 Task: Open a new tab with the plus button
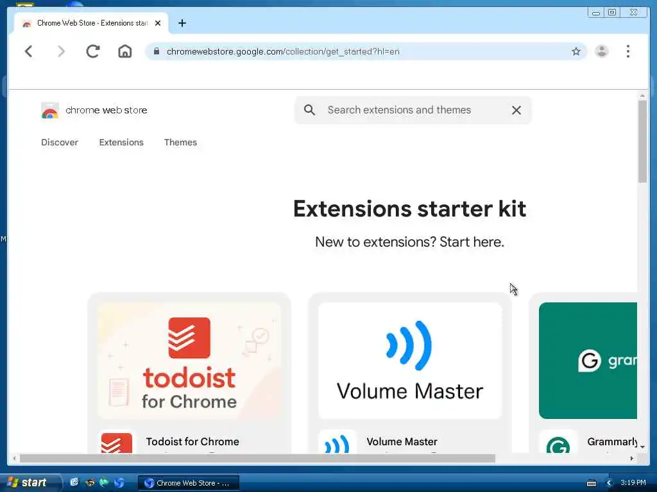click(x=182, y=23)
